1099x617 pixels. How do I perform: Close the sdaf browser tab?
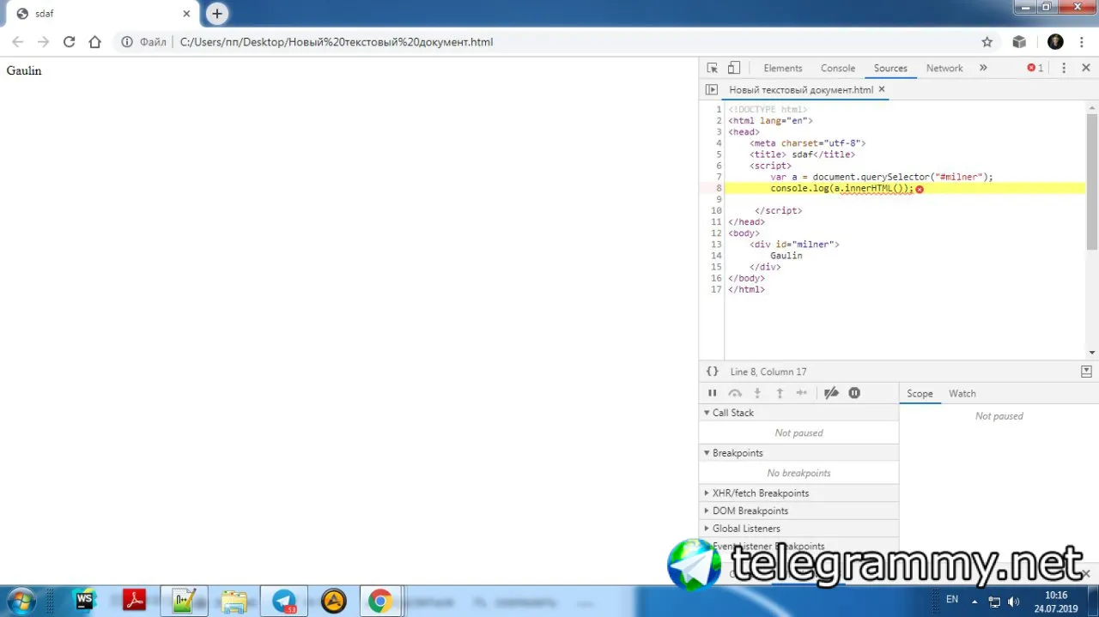pyautogui.click(x=186, y=14)
